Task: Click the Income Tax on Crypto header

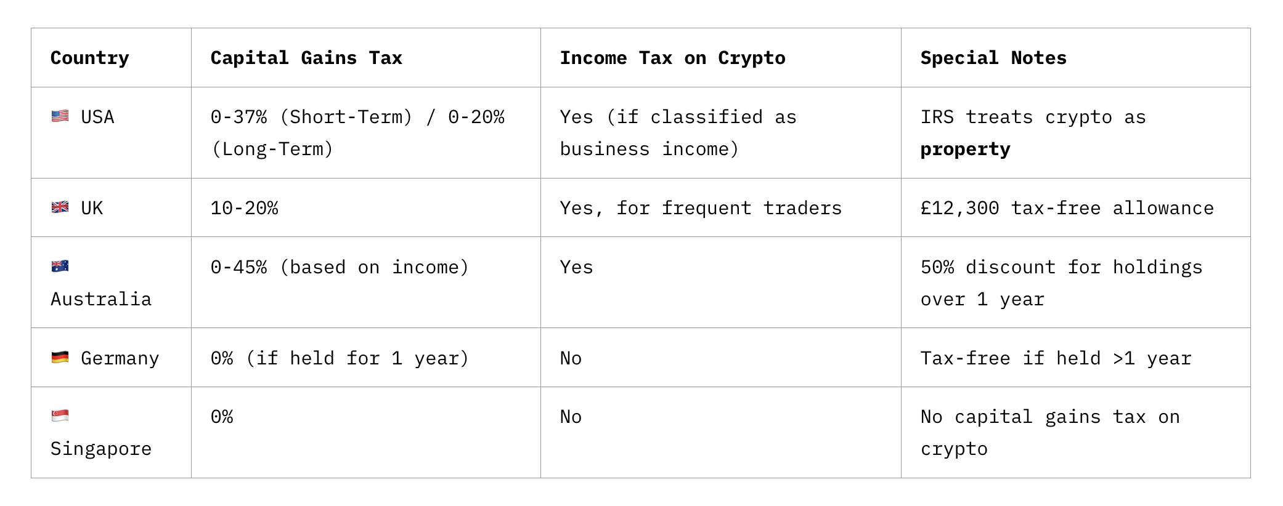Action: coord(672,58)
